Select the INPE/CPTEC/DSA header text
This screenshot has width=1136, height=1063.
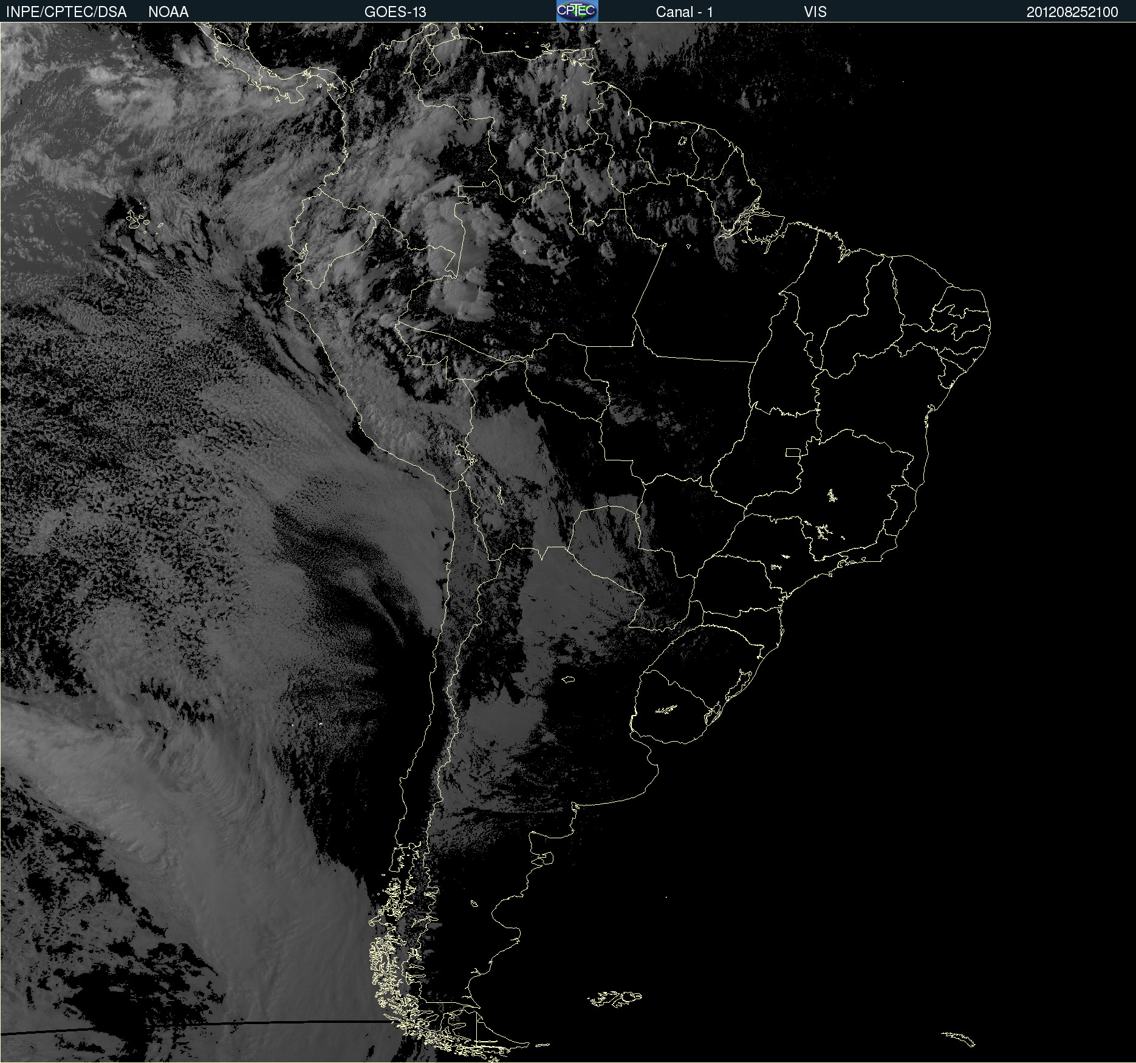(66, 12)
